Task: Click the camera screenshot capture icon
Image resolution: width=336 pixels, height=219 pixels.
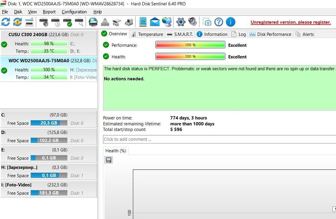Action: pos(207,22)
